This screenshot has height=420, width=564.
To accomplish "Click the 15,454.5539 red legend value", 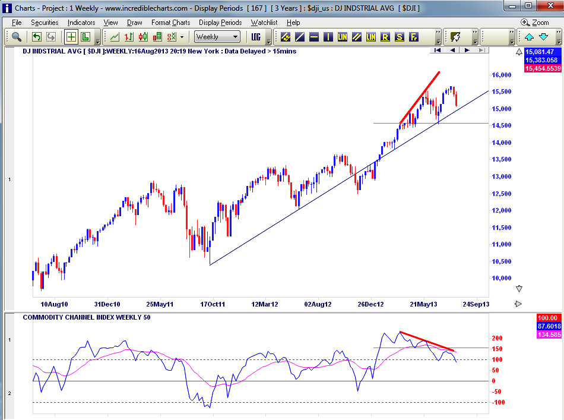I will [543, 68].
